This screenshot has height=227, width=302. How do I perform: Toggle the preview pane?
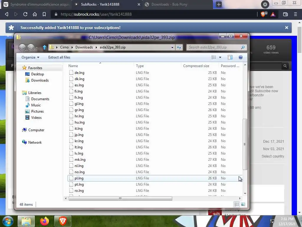(x=230, y=57)
